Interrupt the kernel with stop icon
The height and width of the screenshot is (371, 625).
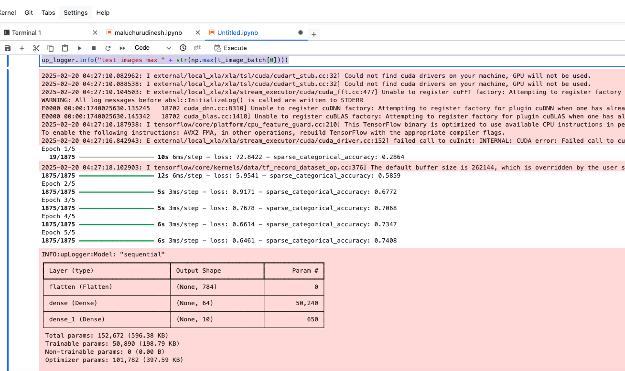[94, 48]
